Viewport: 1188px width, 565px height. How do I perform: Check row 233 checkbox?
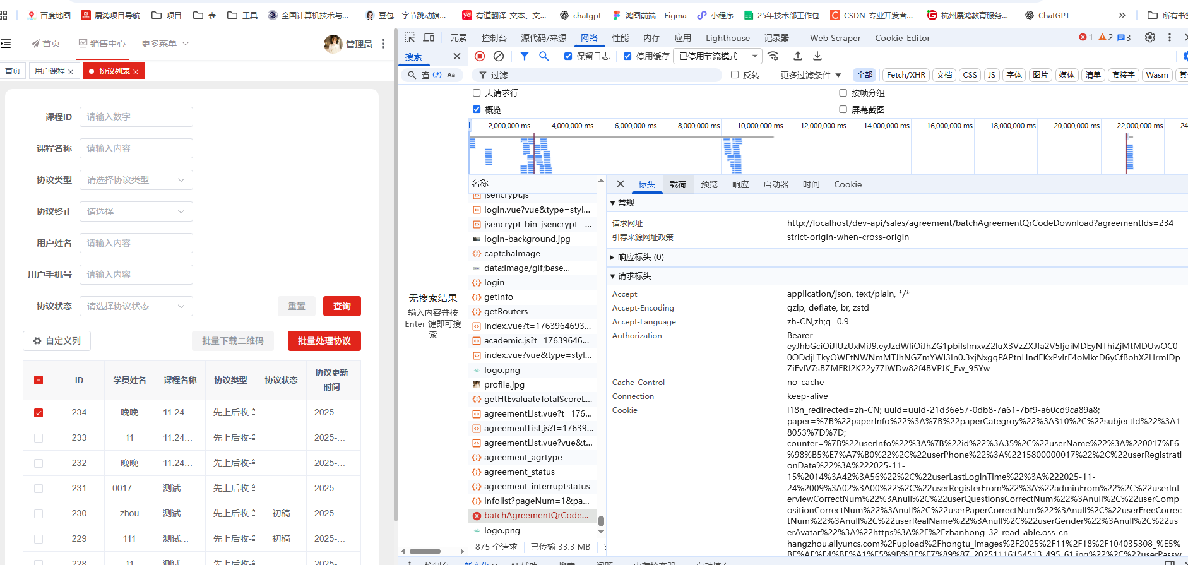tap(39, 438)
